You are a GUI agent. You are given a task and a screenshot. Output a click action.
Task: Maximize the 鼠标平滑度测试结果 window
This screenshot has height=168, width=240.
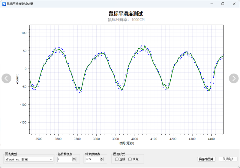tap(223, 4)
